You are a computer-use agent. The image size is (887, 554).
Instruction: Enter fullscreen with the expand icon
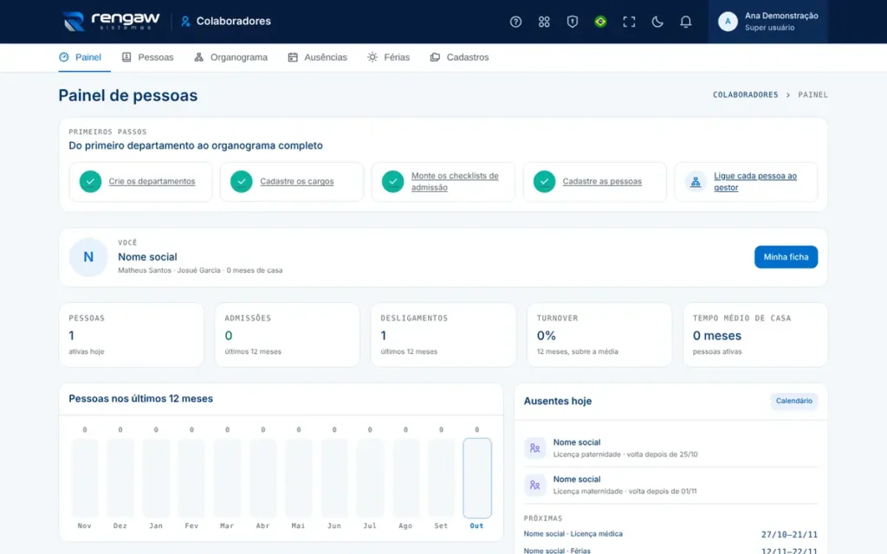coord(629,22)
